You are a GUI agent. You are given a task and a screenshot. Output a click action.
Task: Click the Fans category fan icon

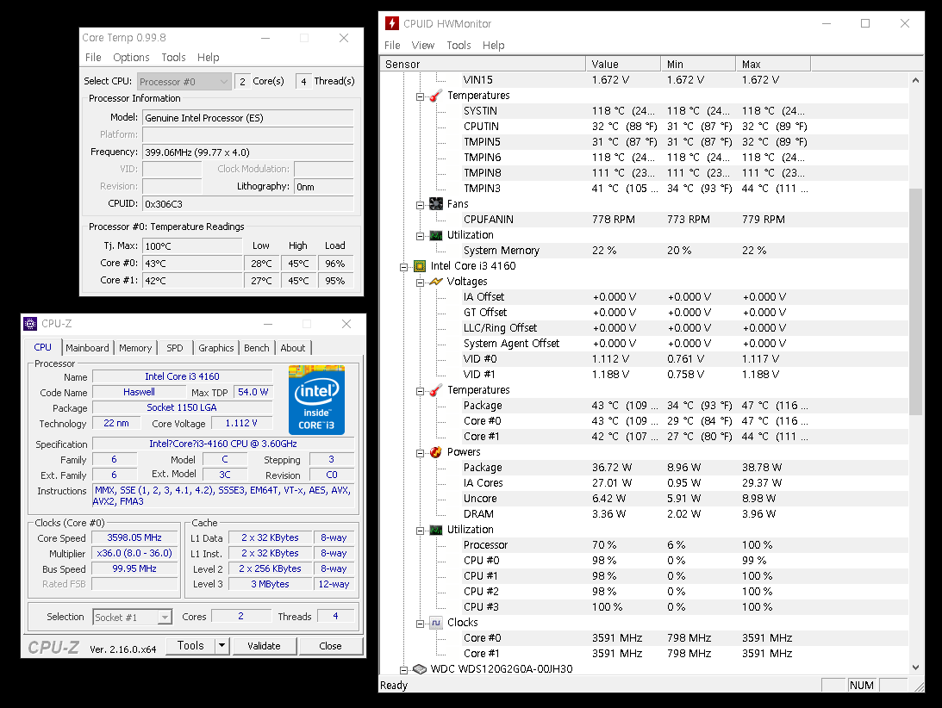click(436, 204)
